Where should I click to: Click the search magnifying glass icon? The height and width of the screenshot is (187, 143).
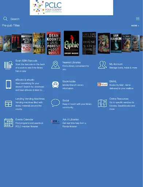click(5, 19)
